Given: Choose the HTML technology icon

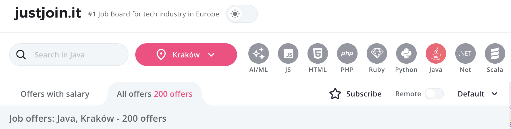Looking at the screenshot, I should pyautogui.click(x=317, y=54).
